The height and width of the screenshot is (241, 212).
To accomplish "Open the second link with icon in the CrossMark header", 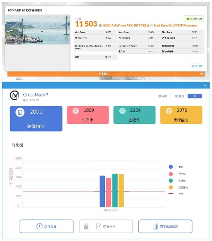I will [x=180, y=96].
